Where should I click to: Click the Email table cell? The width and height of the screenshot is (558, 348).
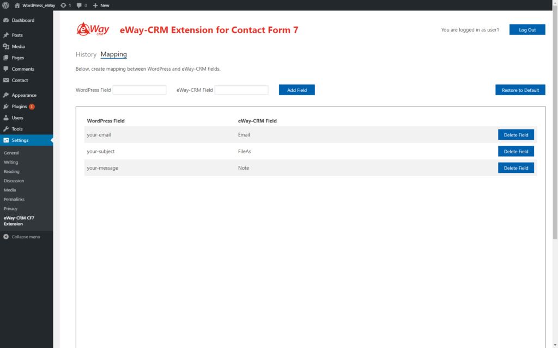point(244,135)
